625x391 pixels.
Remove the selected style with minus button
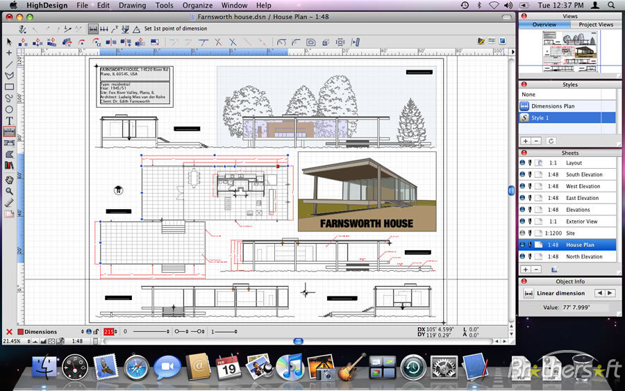536,141
